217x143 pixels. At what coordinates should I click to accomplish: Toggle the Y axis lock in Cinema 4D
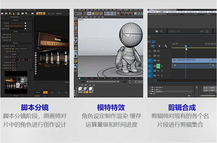coord(110,14)
